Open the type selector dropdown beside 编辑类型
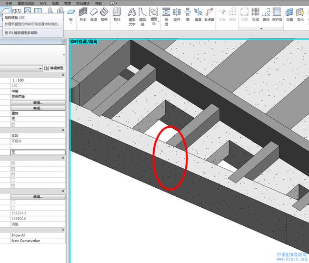This screenshot has width=309, height=263. [x=40, y=68]
